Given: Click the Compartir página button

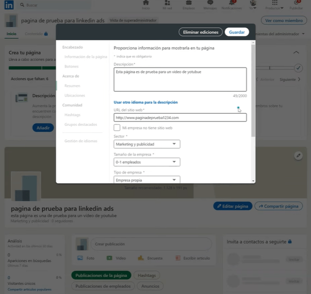Looking at the screenshot, I should click(278, 206).
